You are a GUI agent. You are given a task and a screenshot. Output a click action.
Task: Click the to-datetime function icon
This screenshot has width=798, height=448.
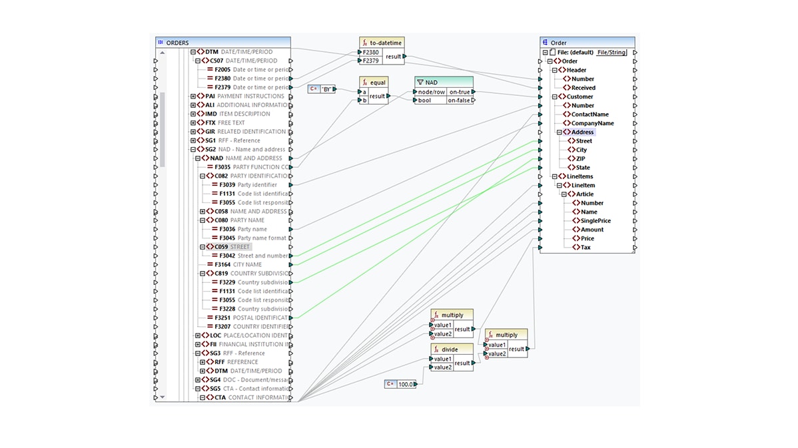[365, 43]
